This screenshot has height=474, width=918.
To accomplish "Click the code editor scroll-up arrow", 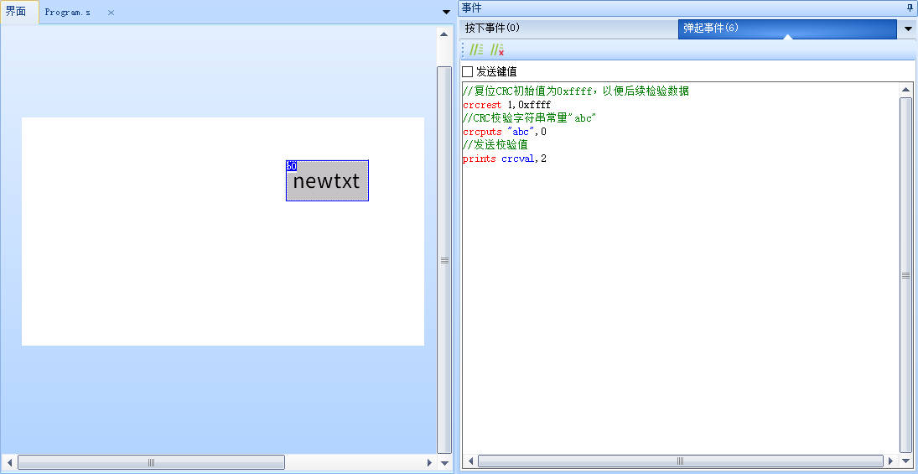I will coord(905,90).
